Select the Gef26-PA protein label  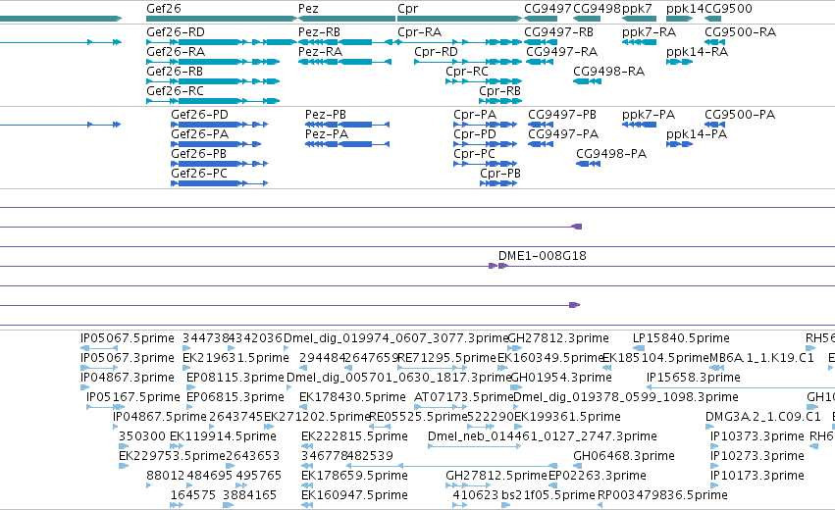199,134
